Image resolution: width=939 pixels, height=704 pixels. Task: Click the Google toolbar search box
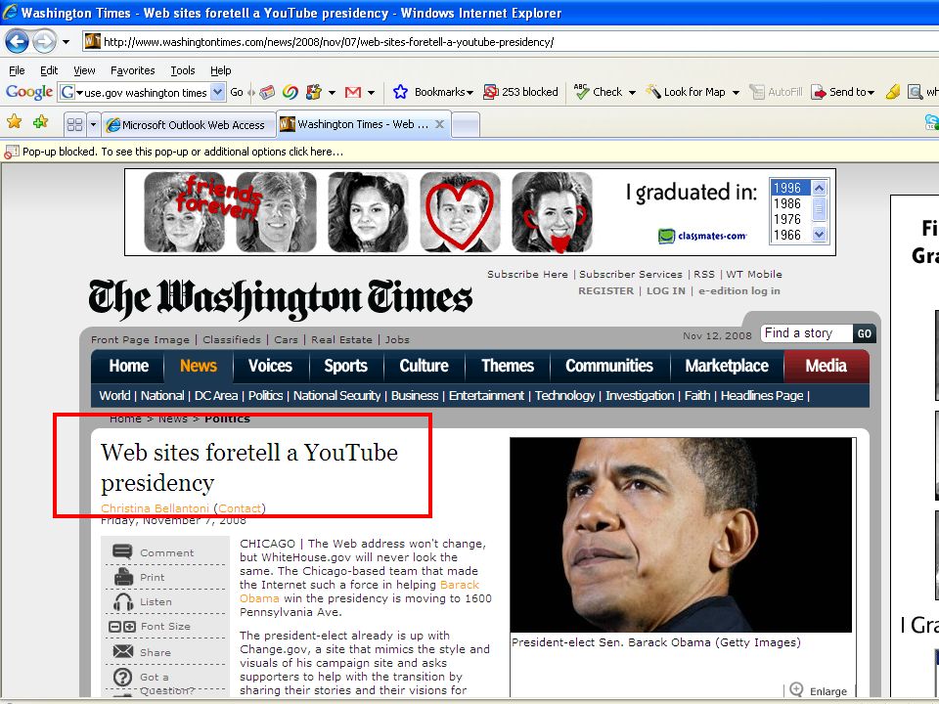pyautogui.click(x=143, y=92)
